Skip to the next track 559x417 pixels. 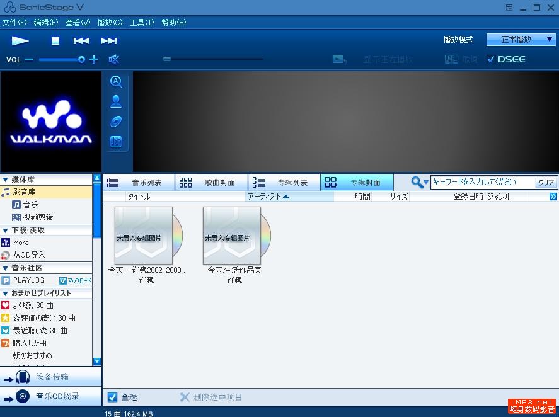click(x=109, y=41)
